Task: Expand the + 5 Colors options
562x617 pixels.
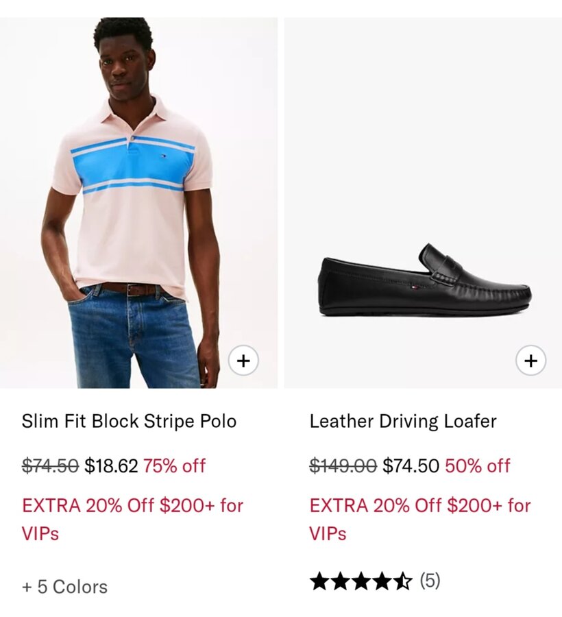Action: (64, 587)
